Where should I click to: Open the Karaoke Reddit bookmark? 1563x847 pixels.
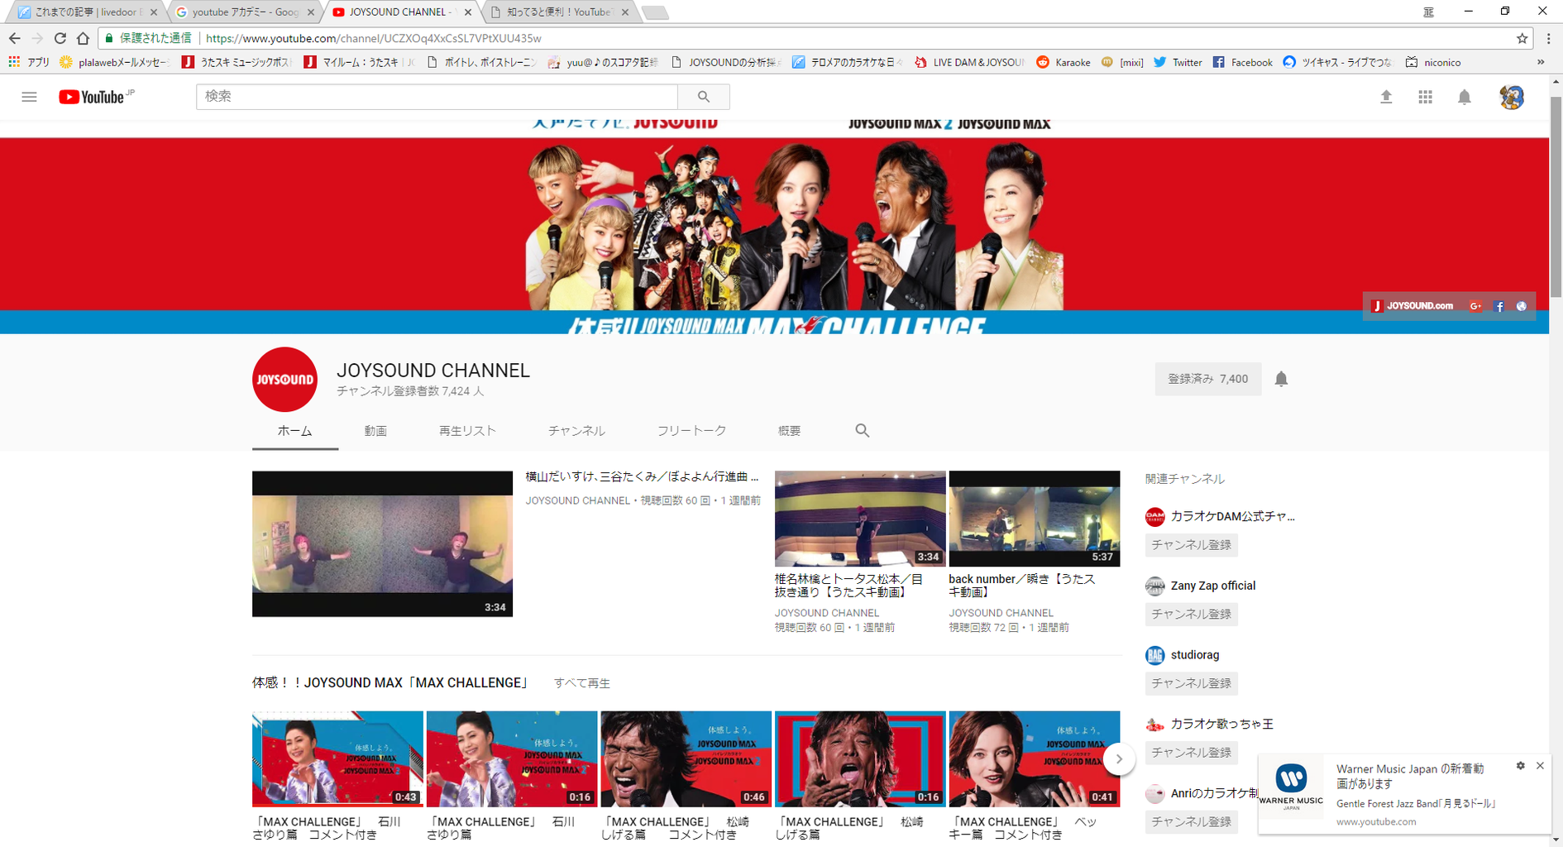1064,62
